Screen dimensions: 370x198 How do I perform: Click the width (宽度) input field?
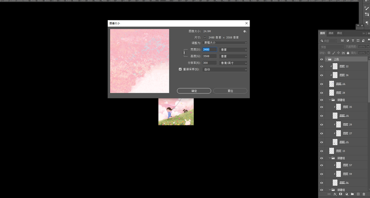click(x=210, y=50)
